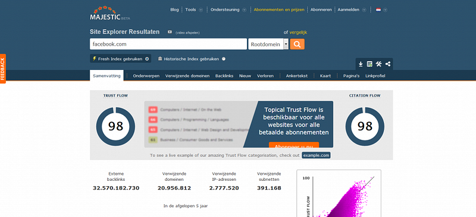Switch to the Verloren tab
Image resolution: width=476 pixels, height=217 pixels.
[x=265, y=76]
